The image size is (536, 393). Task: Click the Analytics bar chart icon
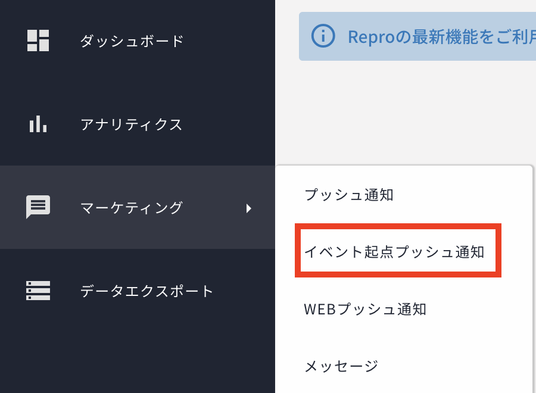(x=38, y=124)
